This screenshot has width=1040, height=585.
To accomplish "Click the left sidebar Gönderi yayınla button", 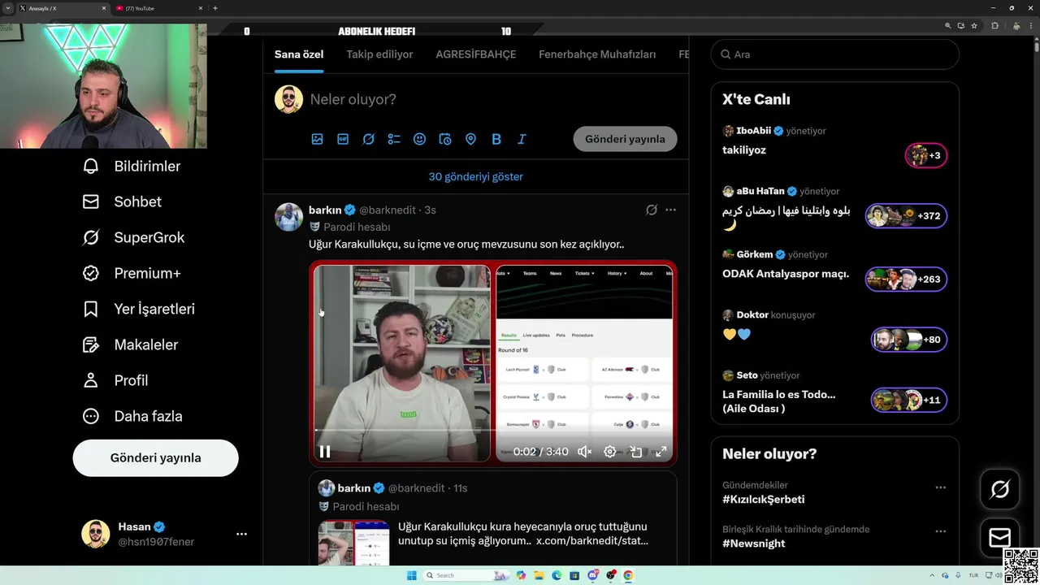I will [x=155, y=458].
